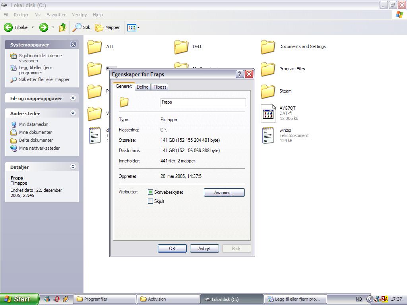Click the ZoneAlarm ZA tray icon

pyautogui.click(x=384, y=299)
